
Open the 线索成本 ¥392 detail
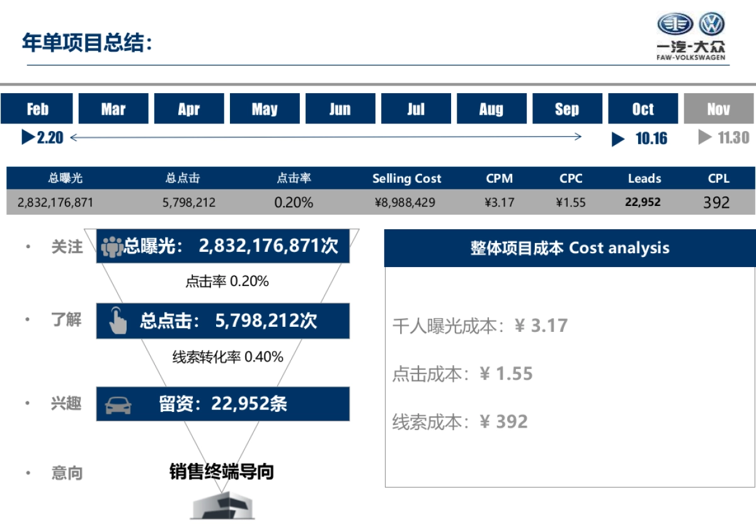pyautogui.click(x=460, y=419)
